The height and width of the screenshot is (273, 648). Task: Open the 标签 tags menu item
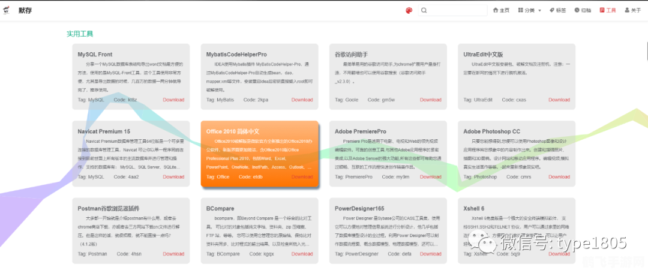click(557, 10)
